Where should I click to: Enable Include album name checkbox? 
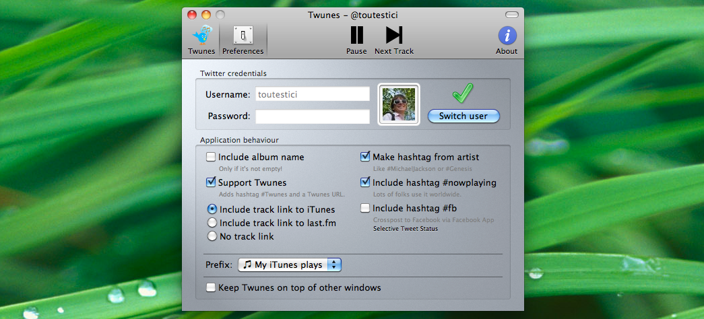[211, 157]
